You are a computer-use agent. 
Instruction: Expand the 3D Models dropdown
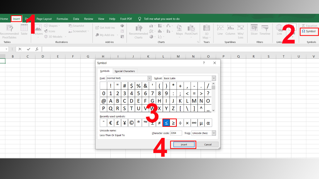click(66, 37)
